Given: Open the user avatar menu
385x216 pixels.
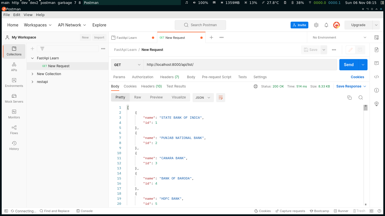Looking at the screenshot, I should coord(337,25).
